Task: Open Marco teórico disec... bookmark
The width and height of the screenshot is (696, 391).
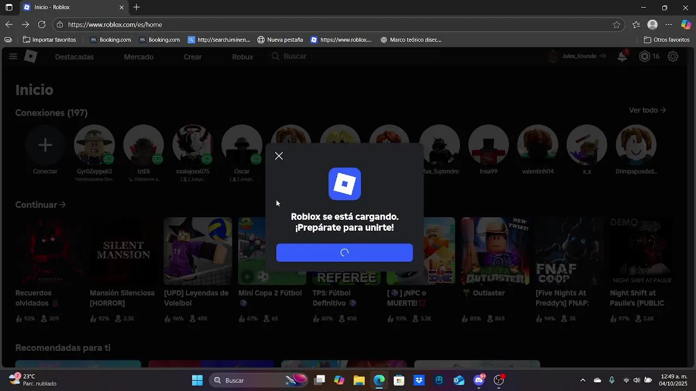Action: (x=411, y=40)
